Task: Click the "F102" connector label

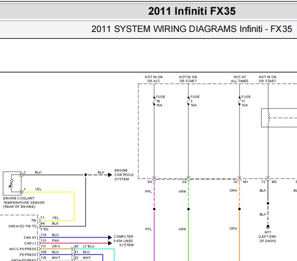Action: [x=44, y=229]
